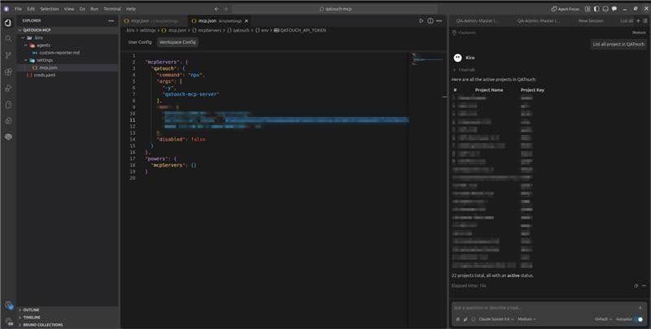Open the Edit menu
The width and height of the screenshot is (651, 329).
point(31,9)
